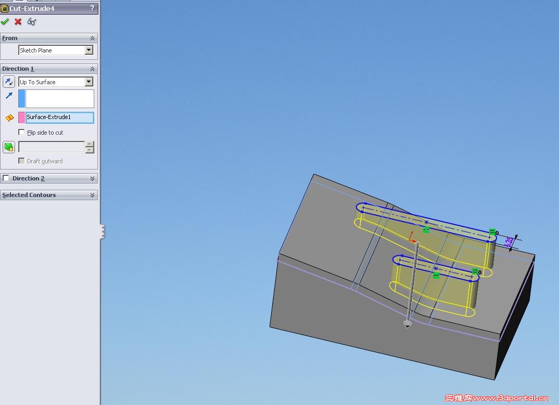Image resolution: width=559 pixels, height=405 pixels.
Task: Open the Up To Surface end condition dropdown
Action: tap(89, 82)
